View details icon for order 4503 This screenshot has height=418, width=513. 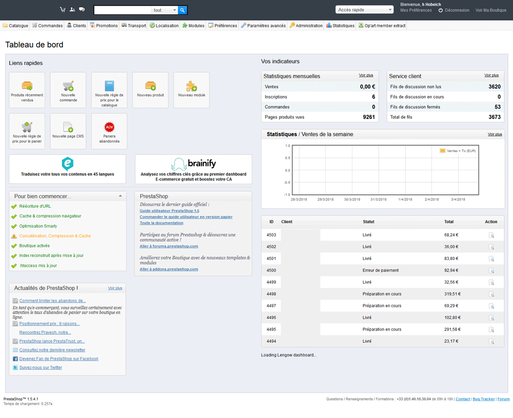tap(491, 235)
